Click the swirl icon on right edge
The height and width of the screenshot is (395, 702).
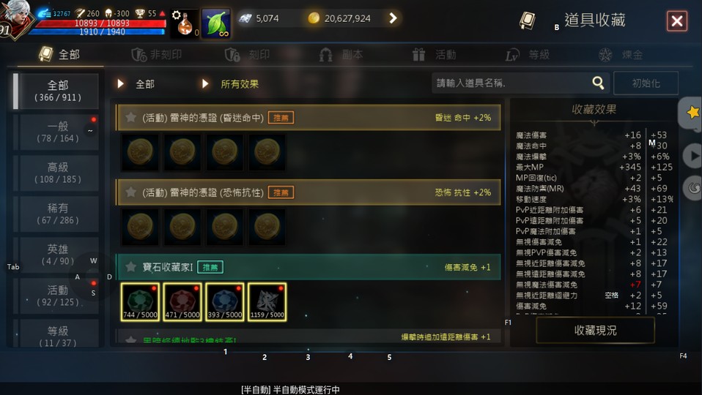pos(693,188)
